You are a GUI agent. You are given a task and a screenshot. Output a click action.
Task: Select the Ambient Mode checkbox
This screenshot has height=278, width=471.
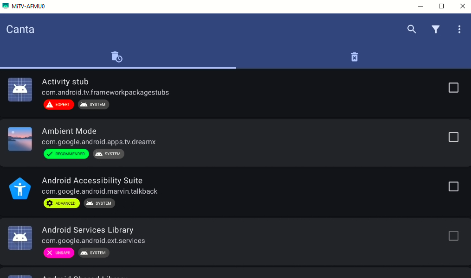[x=453, y=137]
